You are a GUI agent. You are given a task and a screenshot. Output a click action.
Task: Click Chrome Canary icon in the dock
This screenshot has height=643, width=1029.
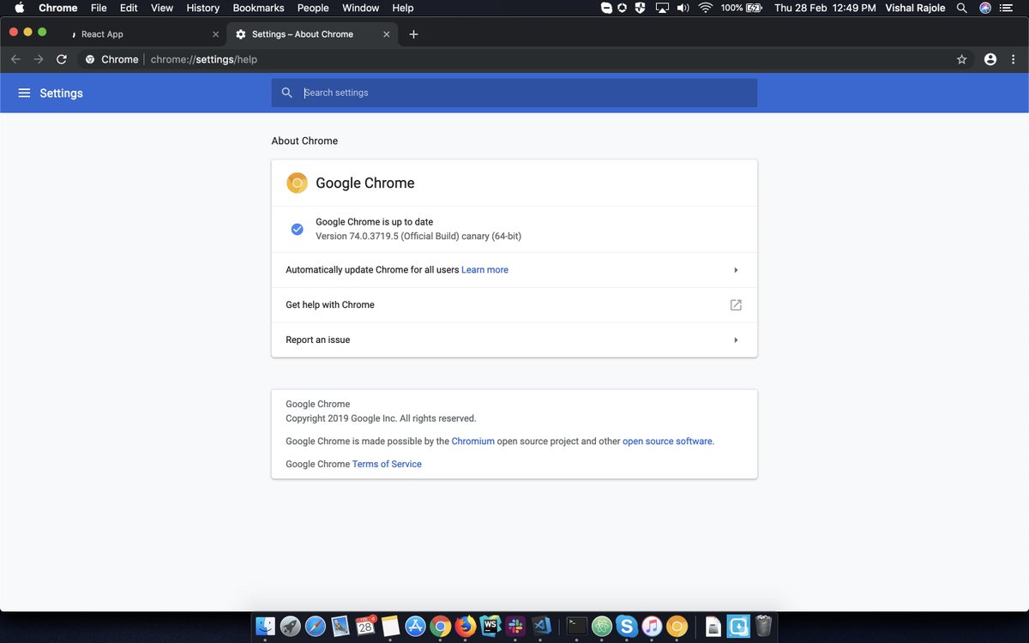point(677,626)
